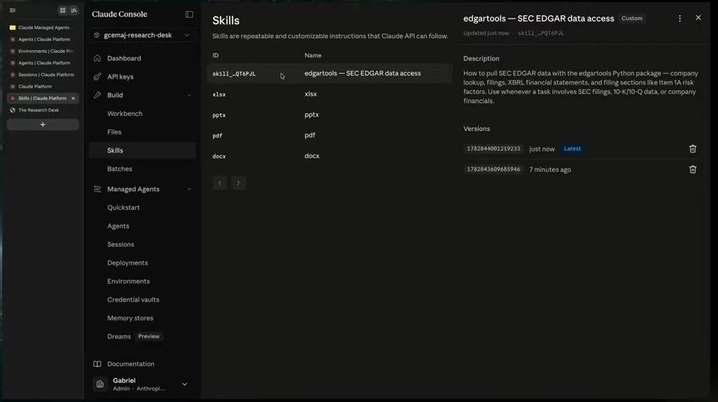Open Sessions in sidebar

click(120, 244)
